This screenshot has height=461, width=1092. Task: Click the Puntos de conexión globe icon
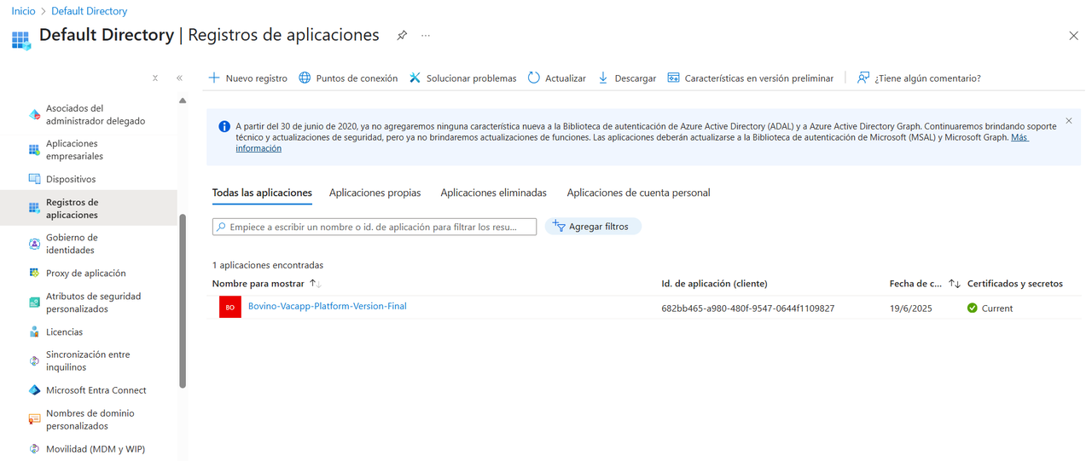(305, 78)
